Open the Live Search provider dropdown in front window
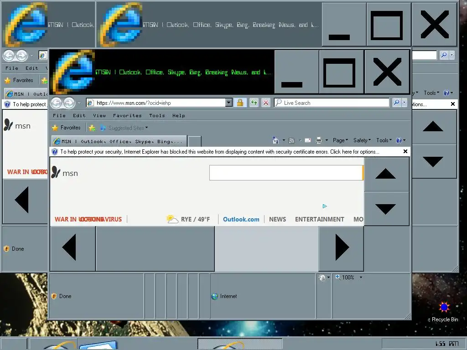Image resolution: width=467 pixels, height=350 pixels. point(404,103)
